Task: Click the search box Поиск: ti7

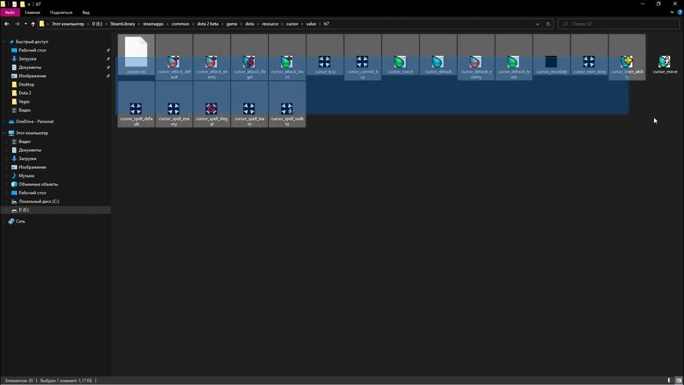Action: [619, 24]
